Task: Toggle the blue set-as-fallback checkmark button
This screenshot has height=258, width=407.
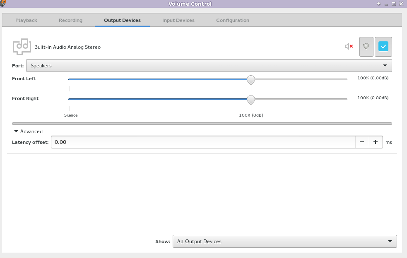Action: [x=383, y=46]
